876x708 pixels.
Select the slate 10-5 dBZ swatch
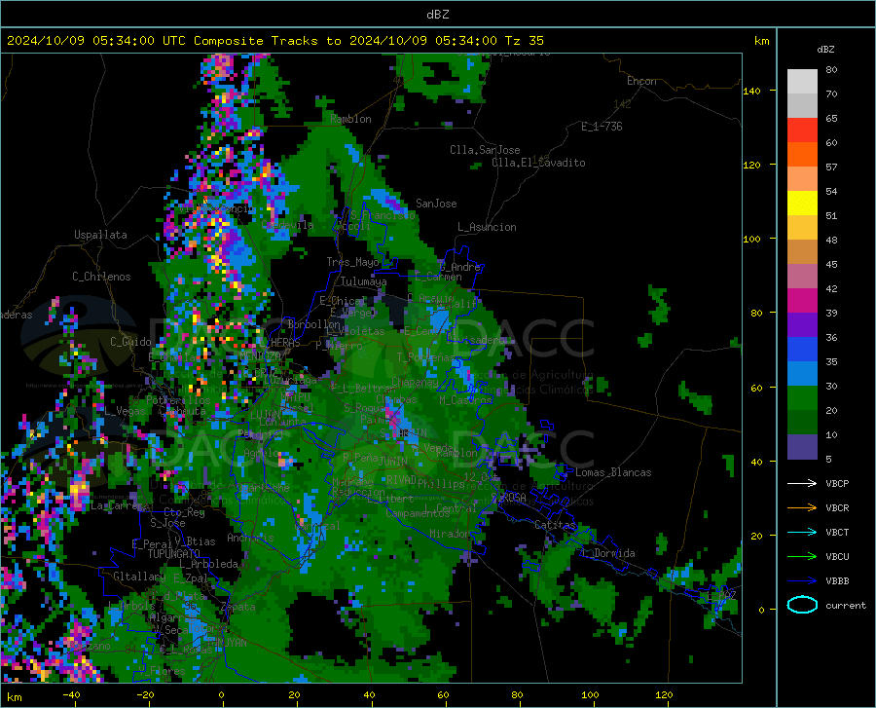[x=802, y=447]
